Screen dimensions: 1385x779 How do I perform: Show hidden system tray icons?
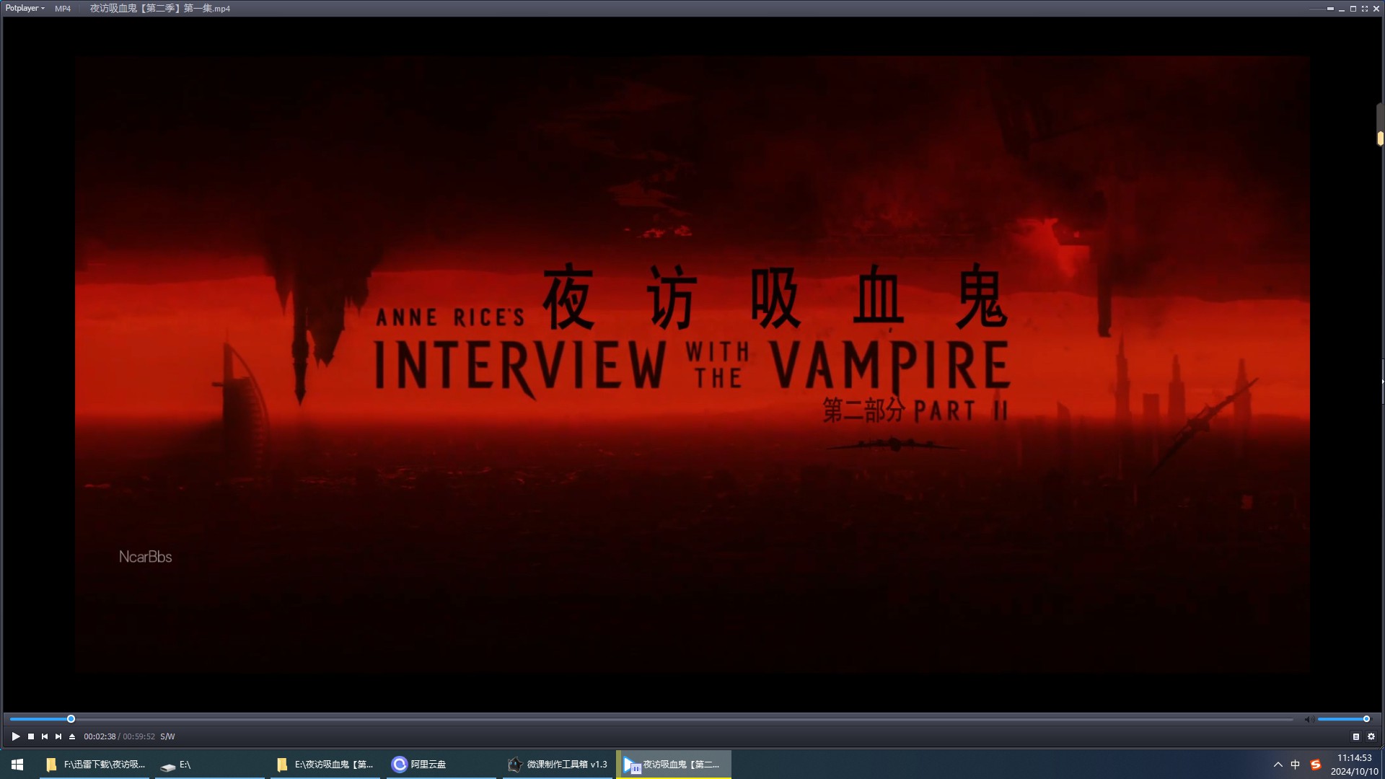(1278, 765)
